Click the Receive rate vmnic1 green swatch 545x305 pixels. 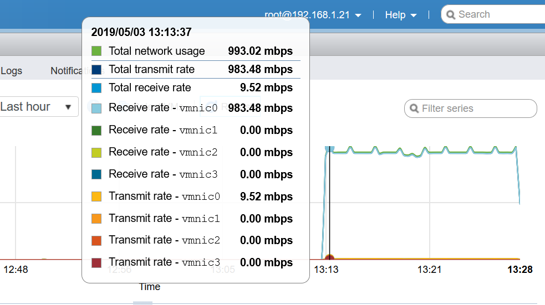(x=96, y=130)
